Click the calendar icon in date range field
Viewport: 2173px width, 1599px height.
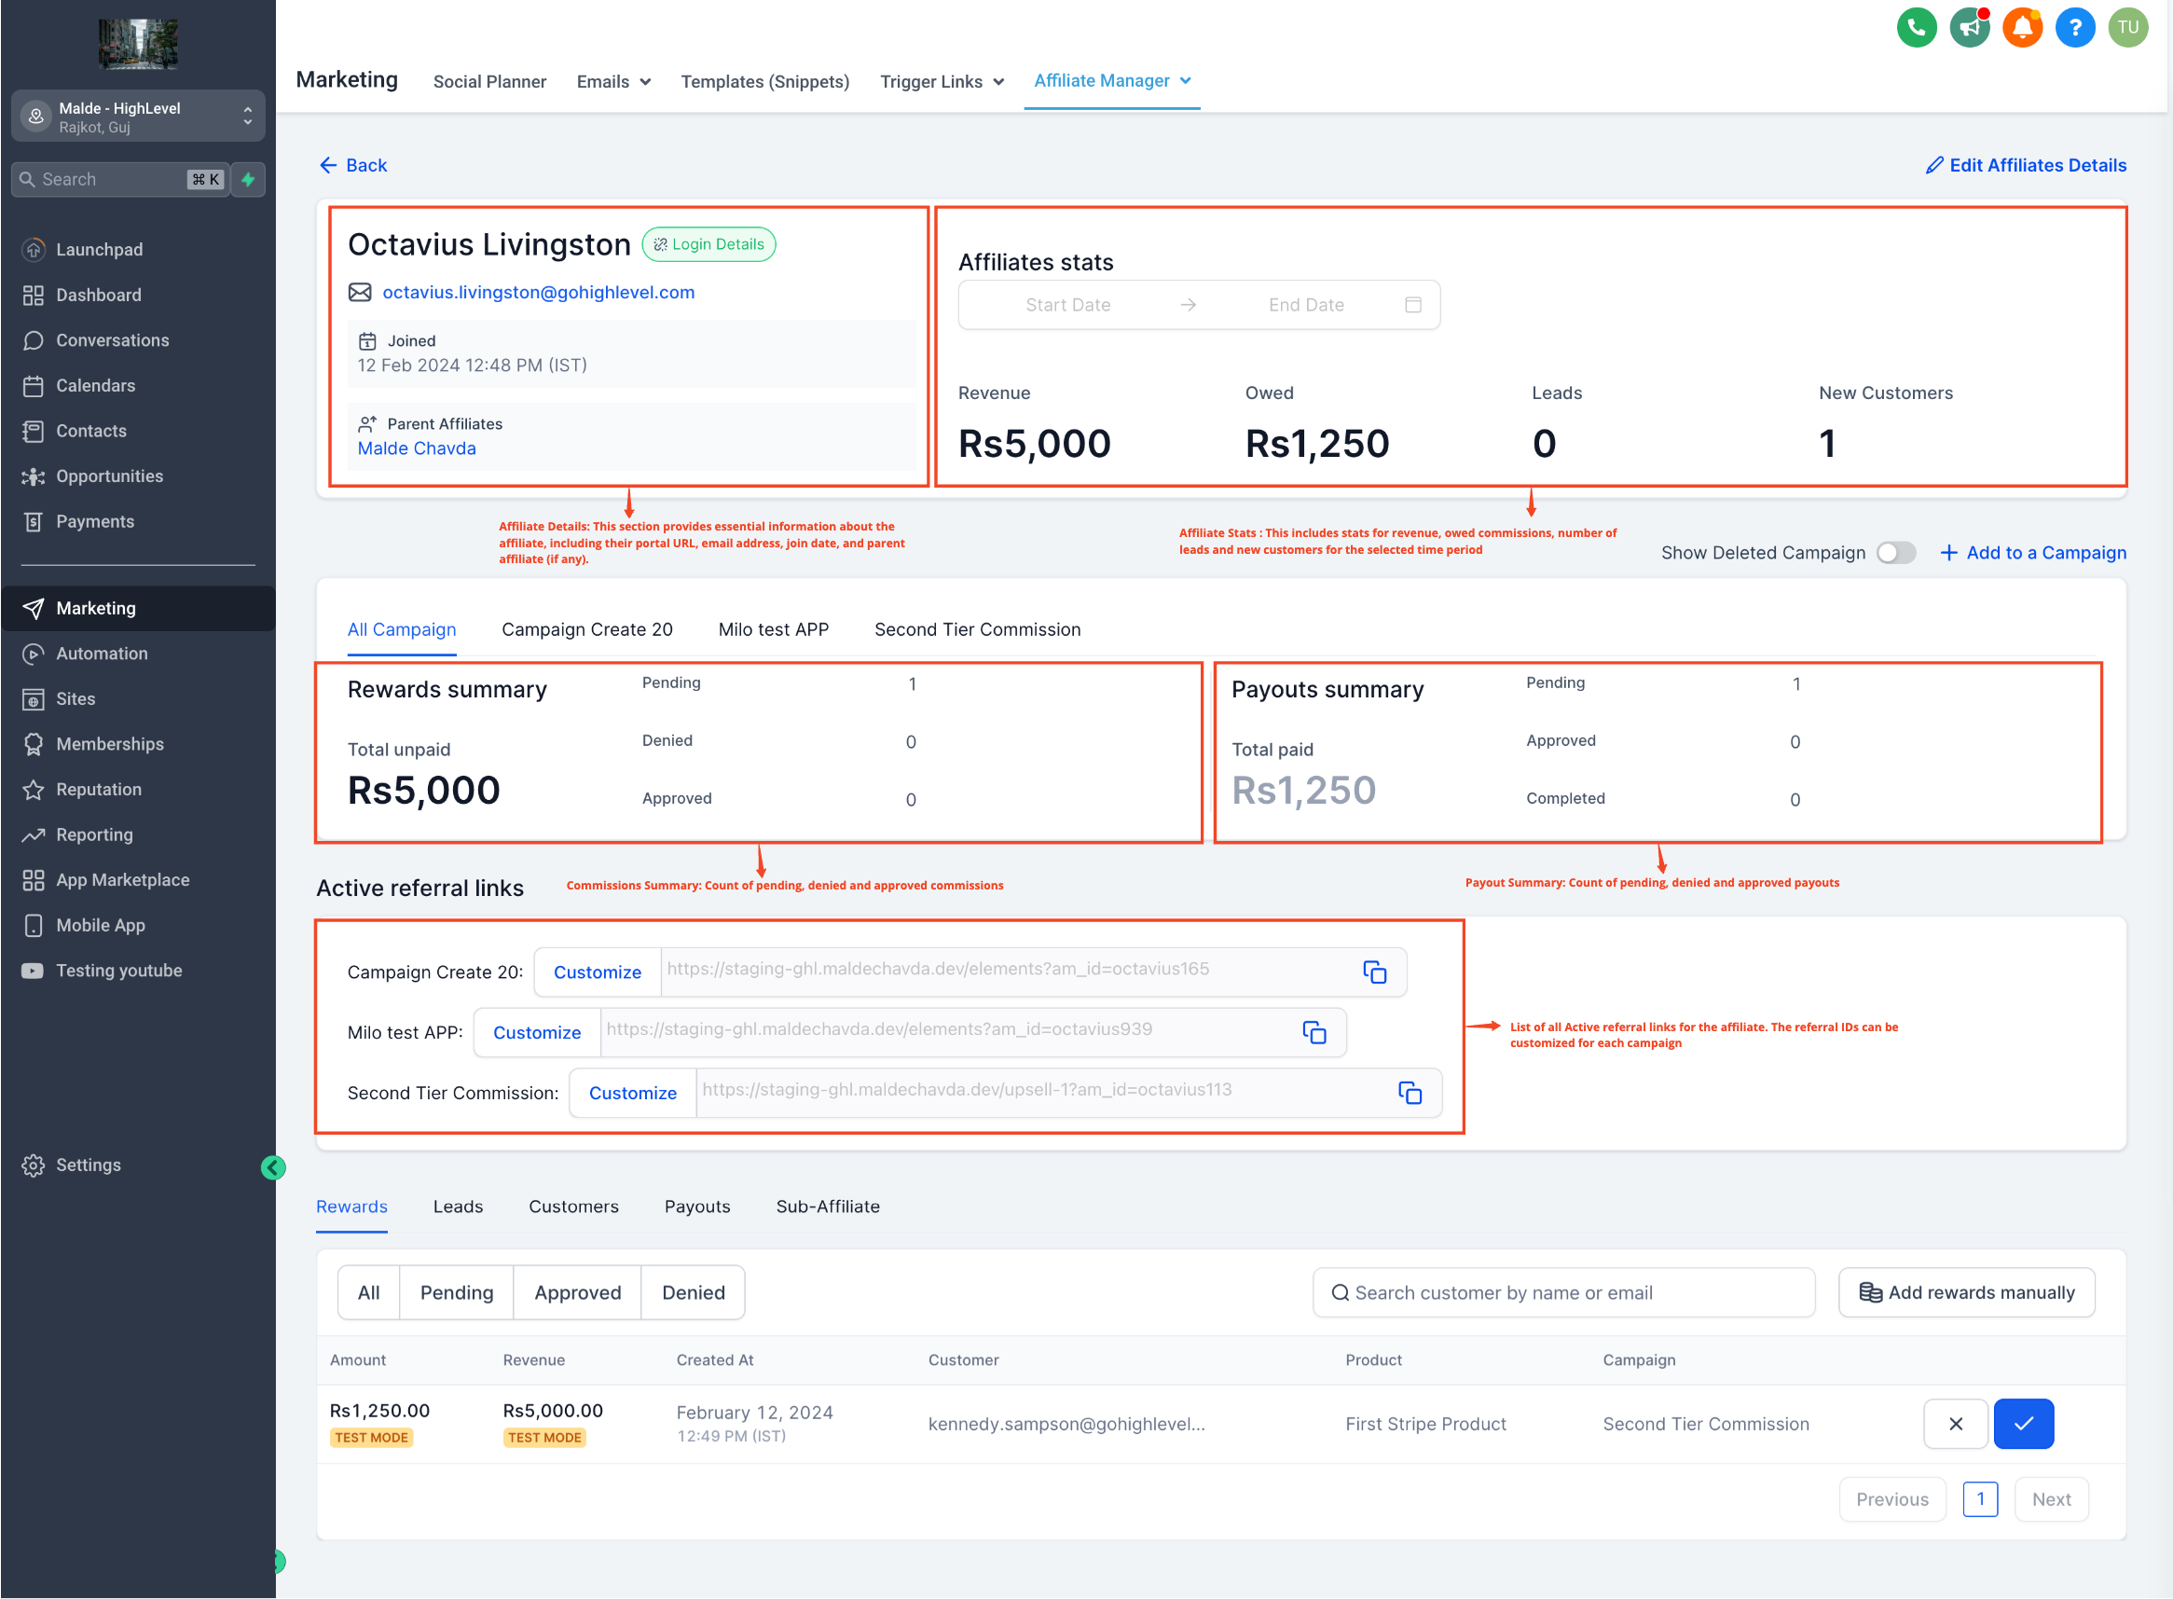(1412, 305)
